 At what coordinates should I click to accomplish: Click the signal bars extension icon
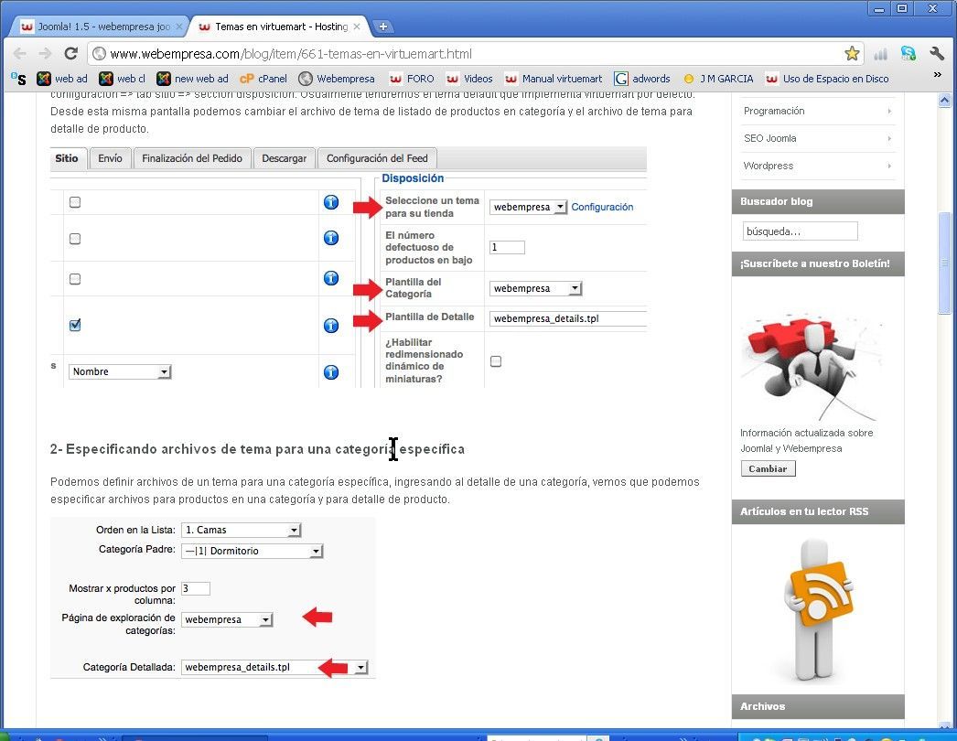click(880, 54)
